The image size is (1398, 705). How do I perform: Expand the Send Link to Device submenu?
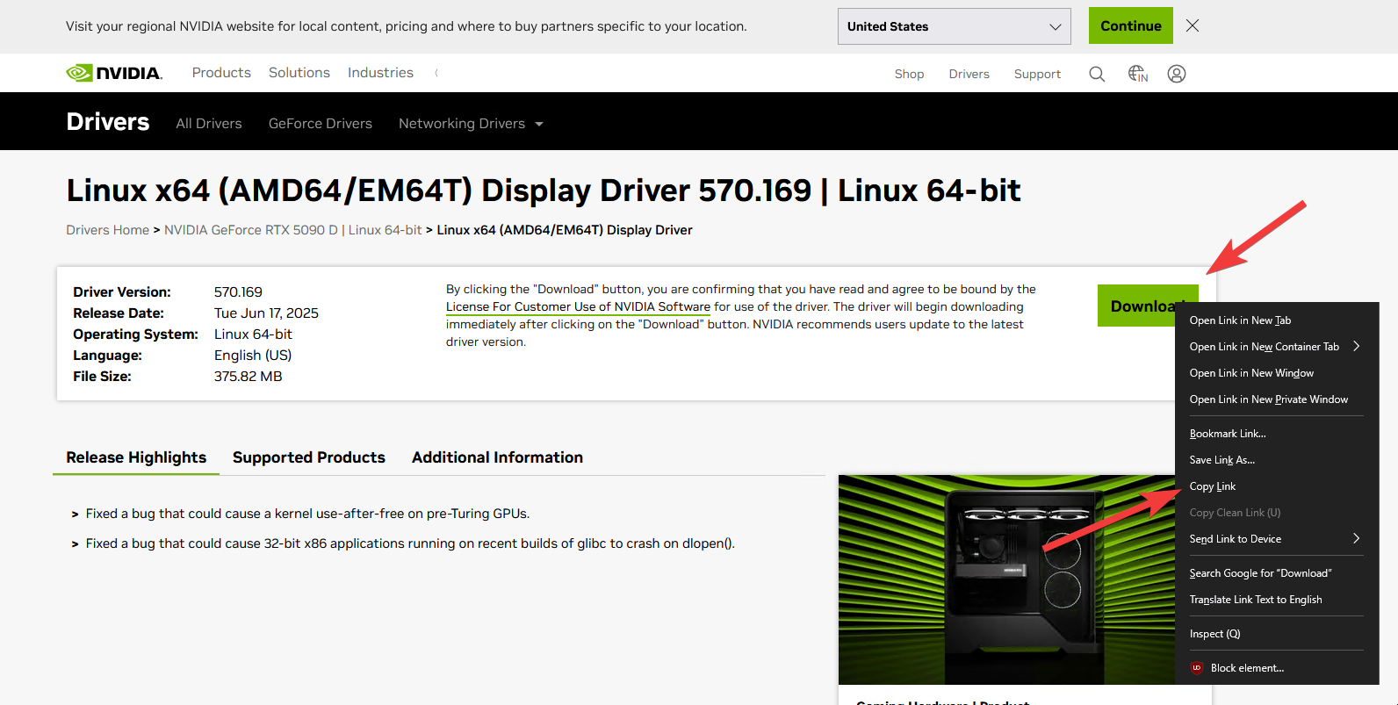[x=1277, y=539]
